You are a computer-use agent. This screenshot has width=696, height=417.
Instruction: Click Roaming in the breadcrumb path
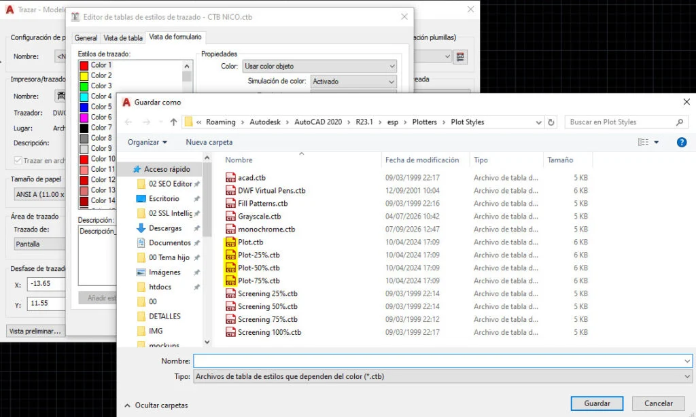[x=221, y=122]
